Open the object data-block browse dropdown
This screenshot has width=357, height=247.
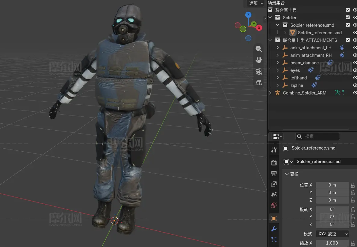tap(288, 162)
